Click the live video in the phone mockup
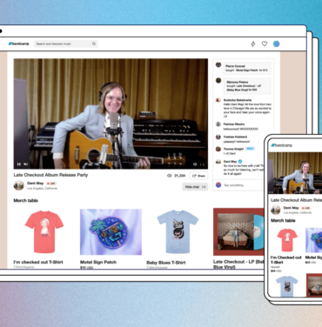 pos(295,173)
